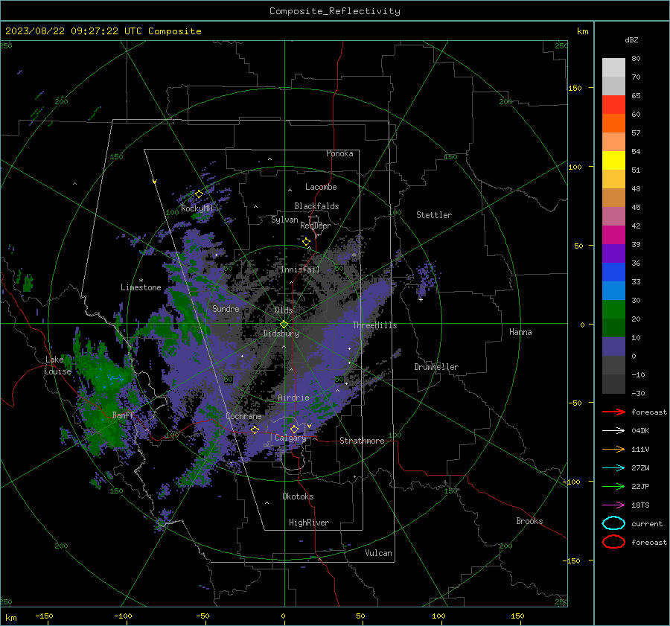Image resolution: width=670 pixels, height=626 pixels.
Task: Click the Okotoks label
Action: [x=298, y=496]
